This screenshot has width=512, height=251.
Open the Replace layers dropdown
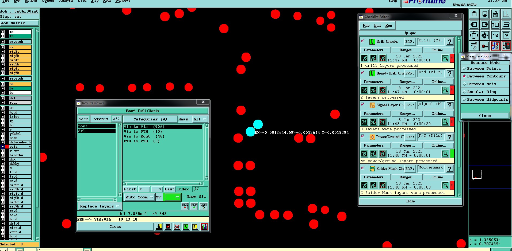[100, 206]
